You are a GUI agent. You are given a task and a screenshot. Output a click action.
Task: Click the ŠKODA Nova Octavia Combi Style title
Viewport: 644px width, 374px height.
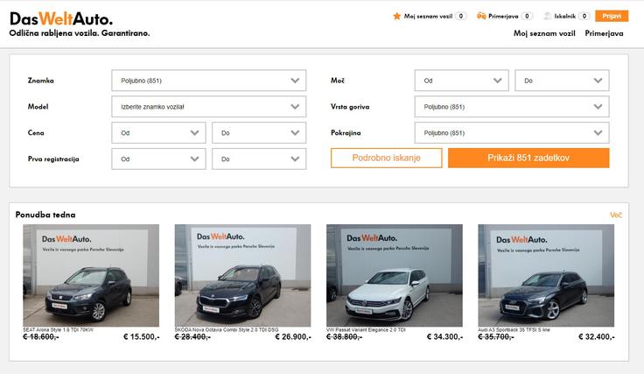pyautogui.click(x=227, y=330)
